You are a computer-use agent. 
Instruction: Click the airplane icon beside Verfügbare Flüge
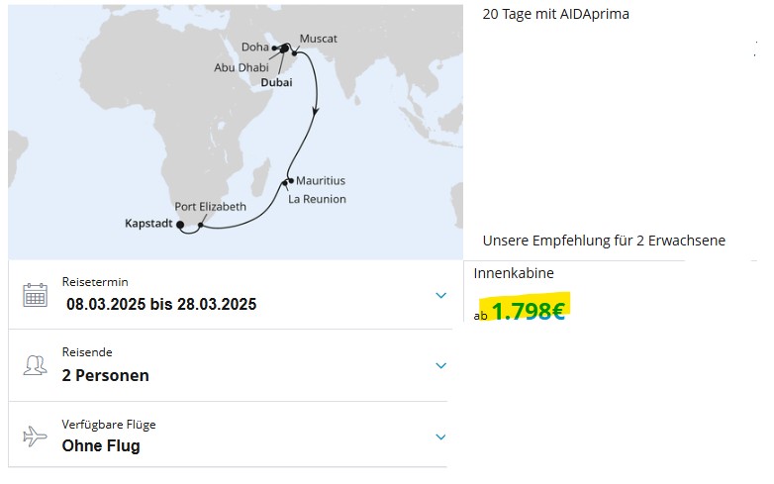pos(35,436)
